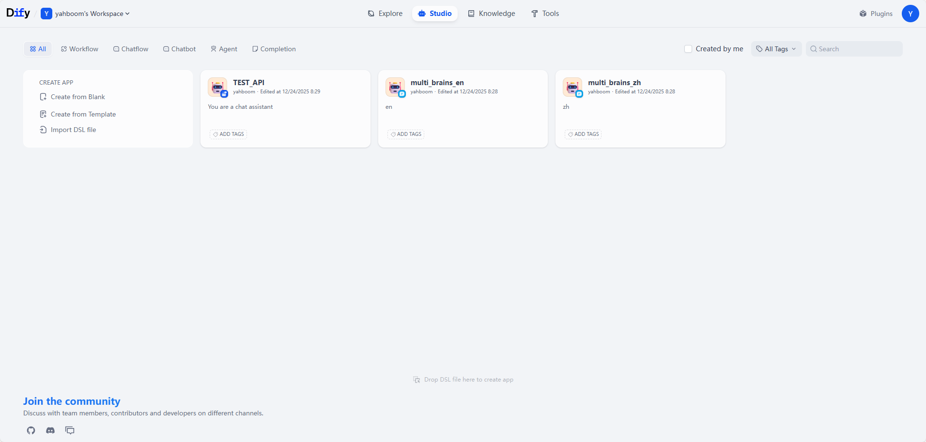Click the Plugins button
The height and width of the screenshot is (442, 926).
pyautogui.click(x=876, y=14)
